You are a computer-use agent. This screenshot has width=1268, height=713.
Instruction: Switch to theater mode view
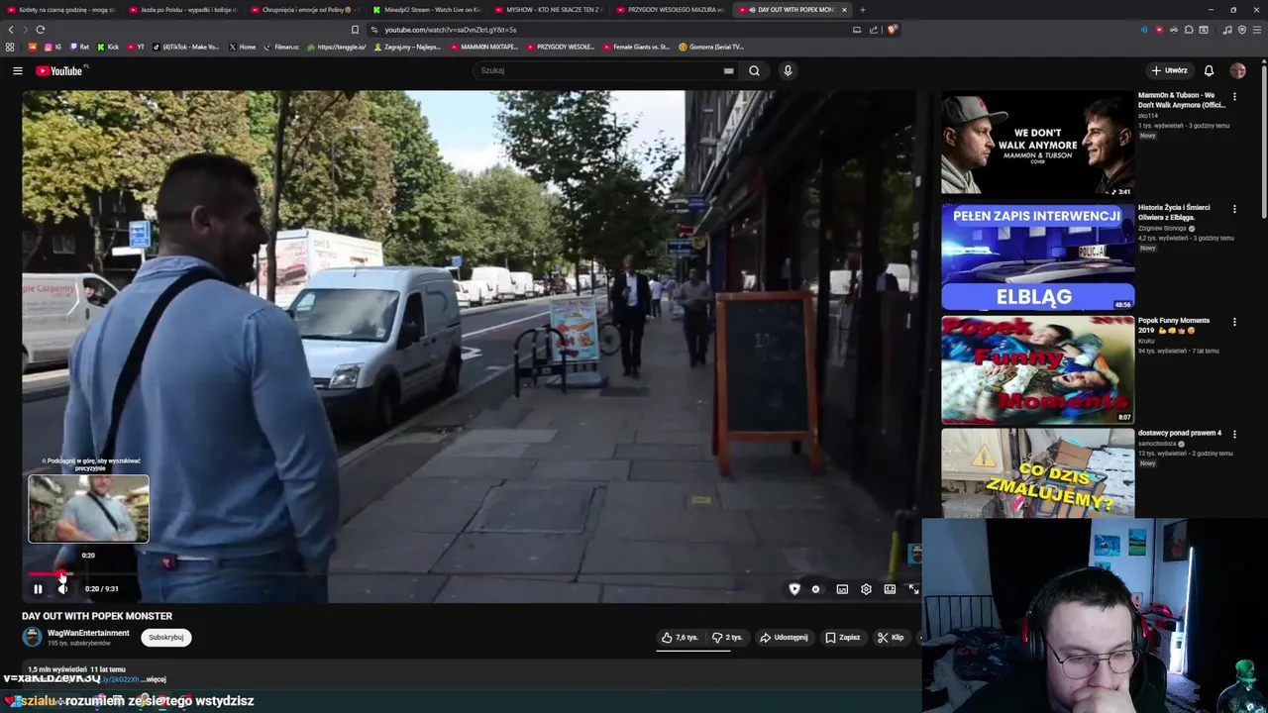point(890,589)
